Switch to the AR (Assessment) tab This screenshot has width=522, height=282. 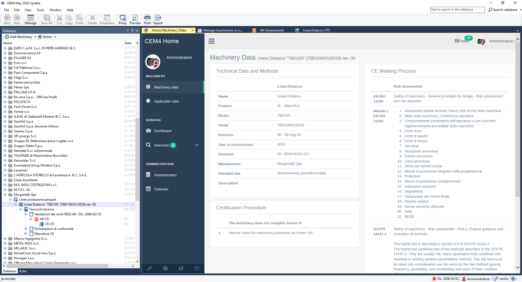click(271, 30)
